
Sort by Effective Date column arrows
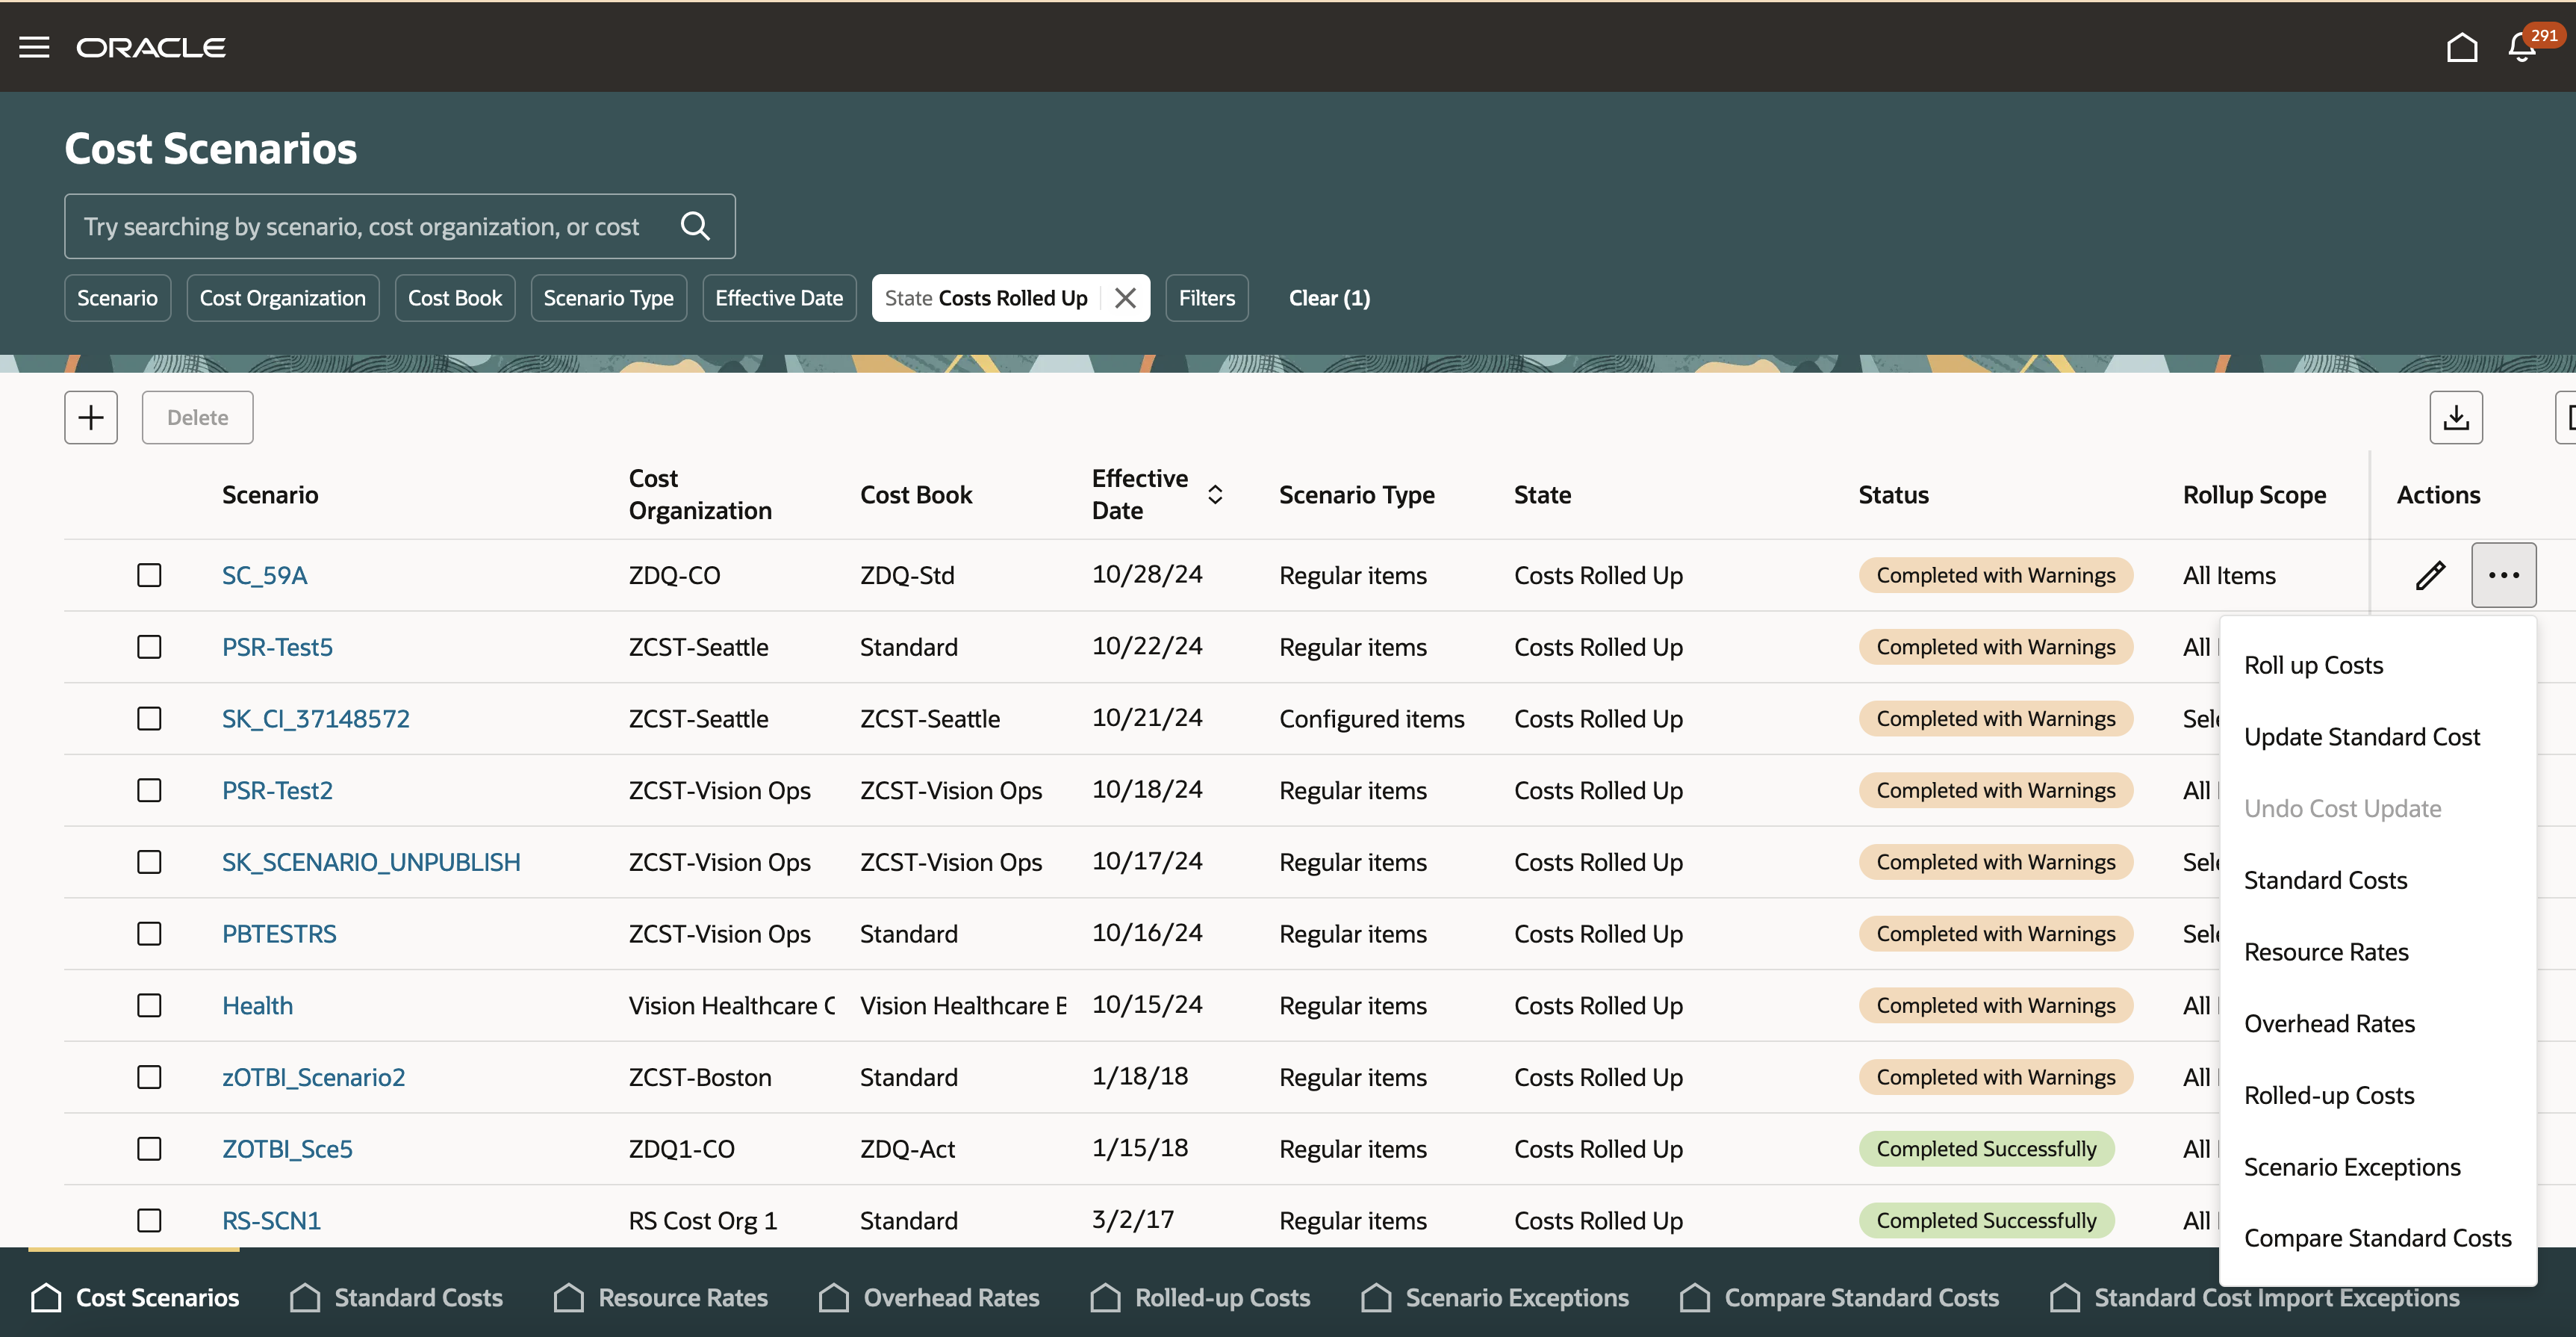tap(1215, 494)
